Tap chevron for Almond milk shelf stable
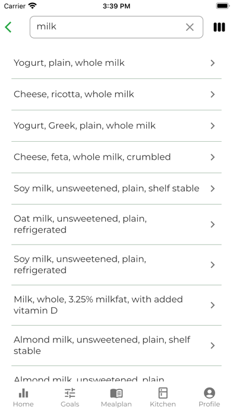Screen dimensions: 233x413 coord(213,345)
